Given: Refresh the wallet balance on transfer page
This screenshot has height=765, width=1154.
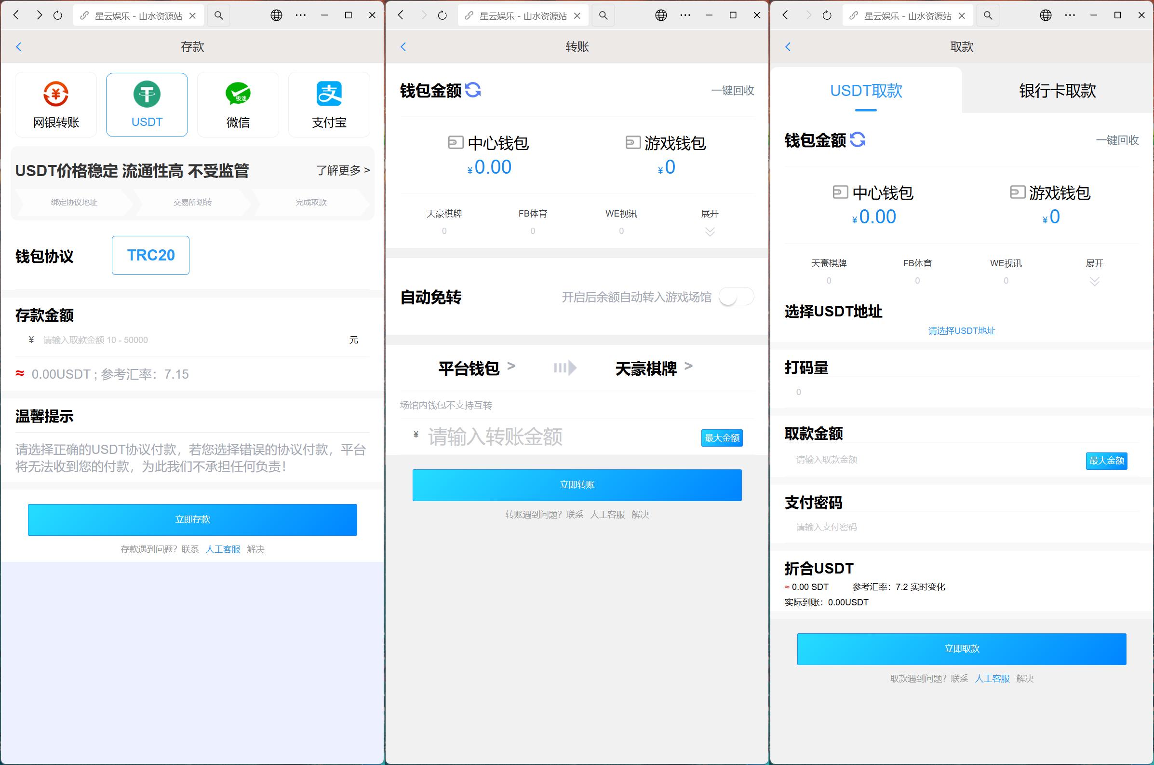Looking at the screenshot, I should click(x=473, y=90).
